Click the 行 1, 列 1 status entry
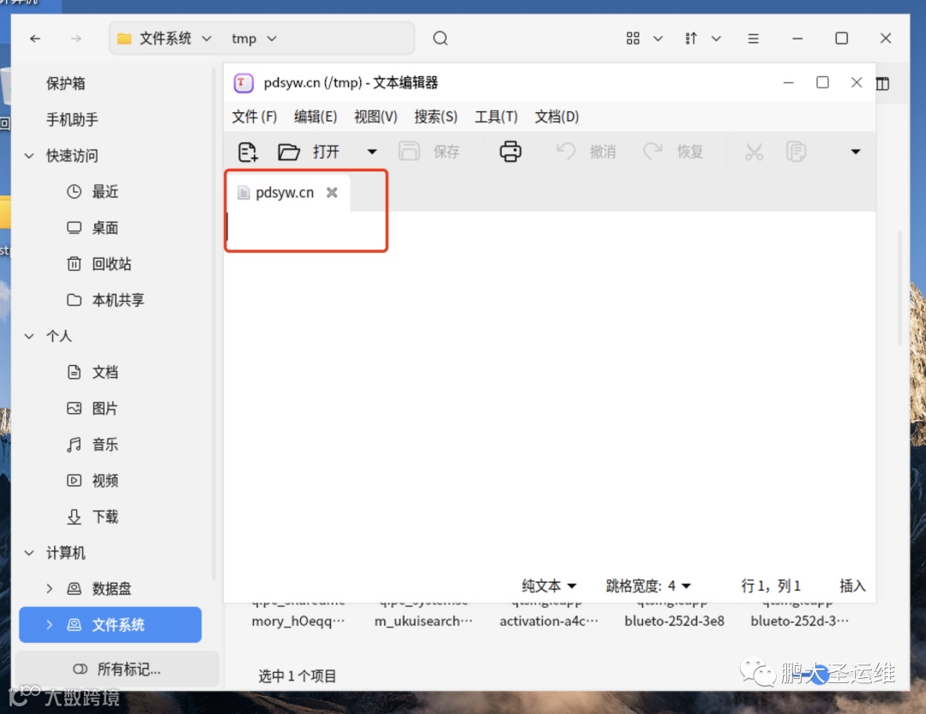The image size is (926, 714). (771, 585)
